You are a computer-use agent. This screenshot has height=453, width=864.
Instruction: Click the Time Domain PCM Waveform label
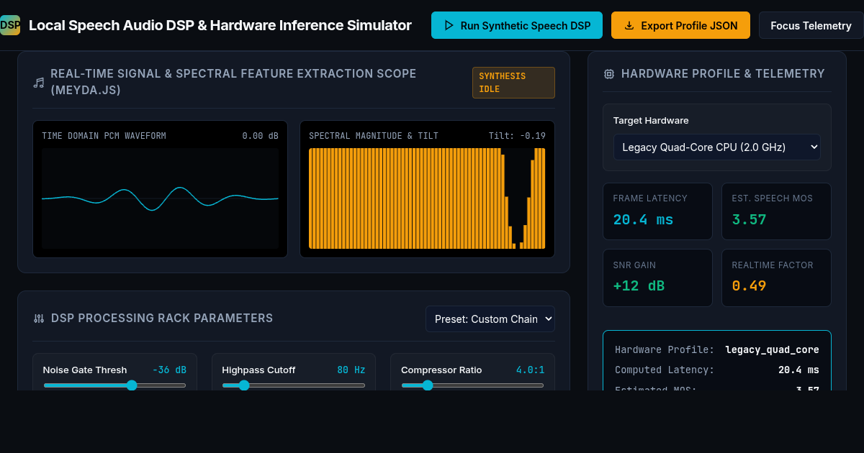point(104,136)
